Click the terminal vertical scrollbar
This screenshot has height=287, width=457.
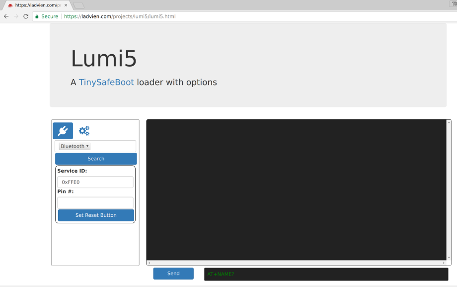[x=449, y=189]
